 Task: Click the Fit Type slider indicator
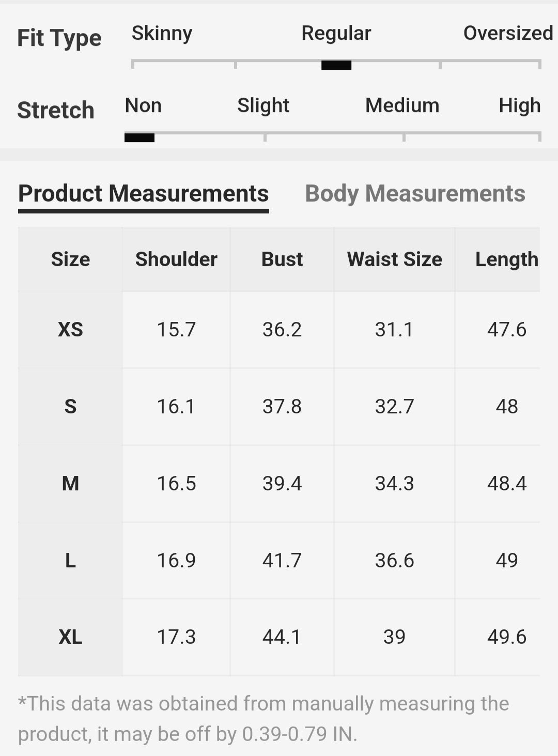pyautogui.click(x=336, y=65)
